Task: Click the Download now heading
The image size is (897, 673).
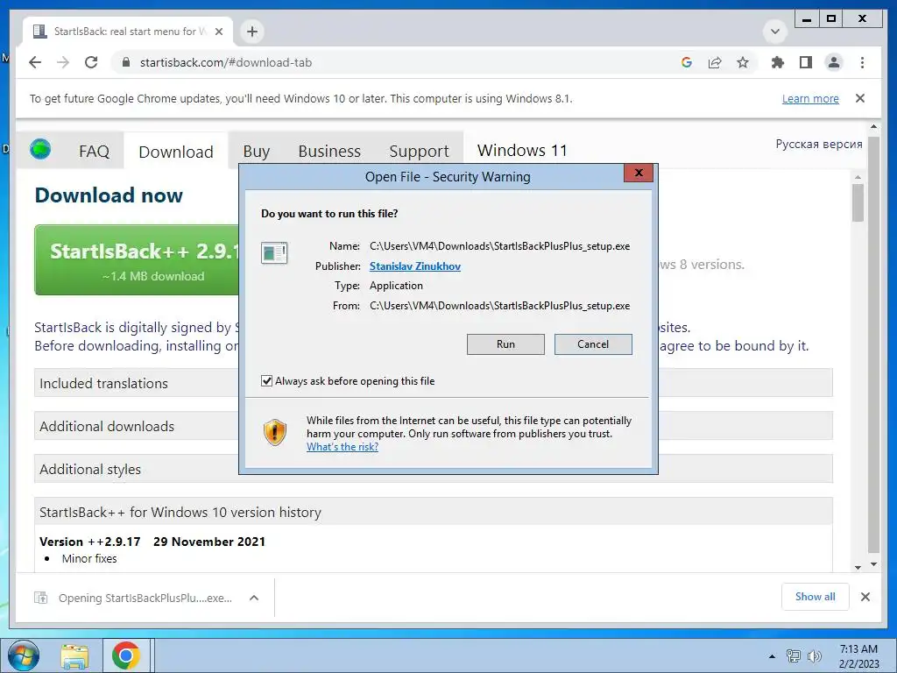Action: 109,195
